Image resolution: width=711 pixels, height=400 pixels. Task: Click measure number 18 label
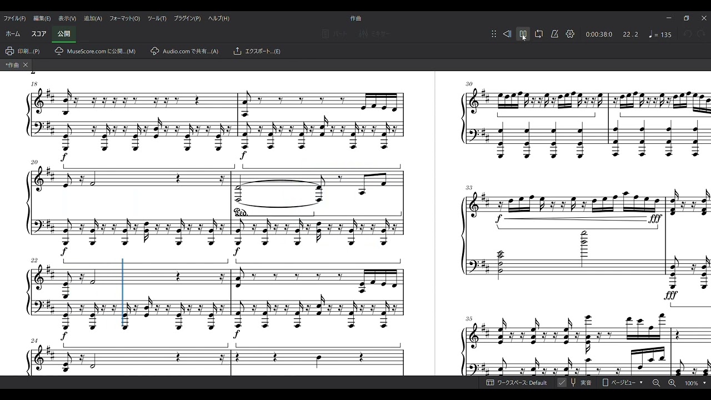coord(34,84)
